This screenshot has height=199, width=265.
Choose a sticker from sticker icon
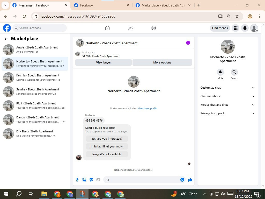pos(91,180)
